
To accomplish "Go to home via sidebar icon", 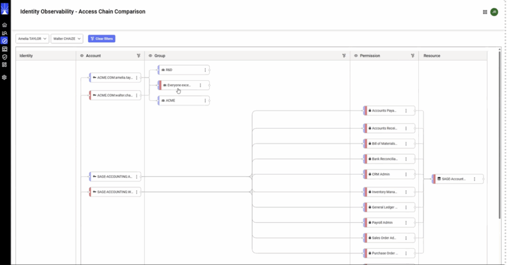I will pyautogui.click(x=5, y=25).
